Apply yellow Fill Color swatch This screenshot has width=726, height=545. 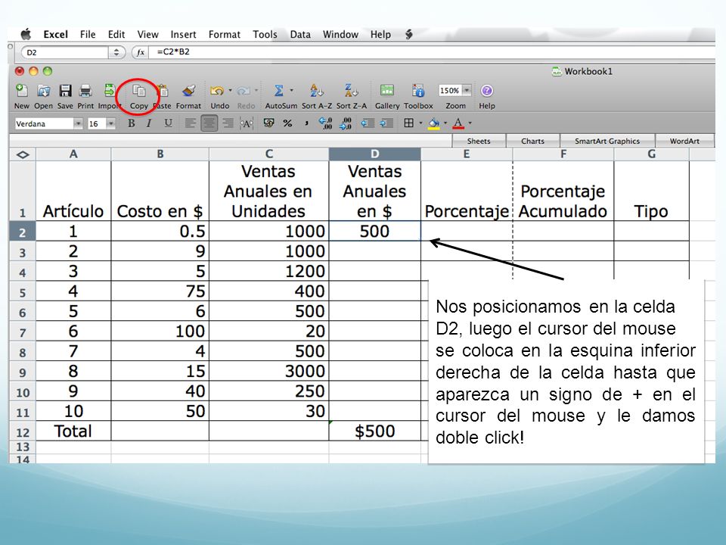pyautogui.click(x=434, y=123)
